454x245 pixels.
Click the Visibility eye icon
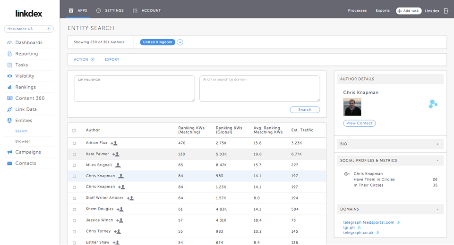click(9, 76)
